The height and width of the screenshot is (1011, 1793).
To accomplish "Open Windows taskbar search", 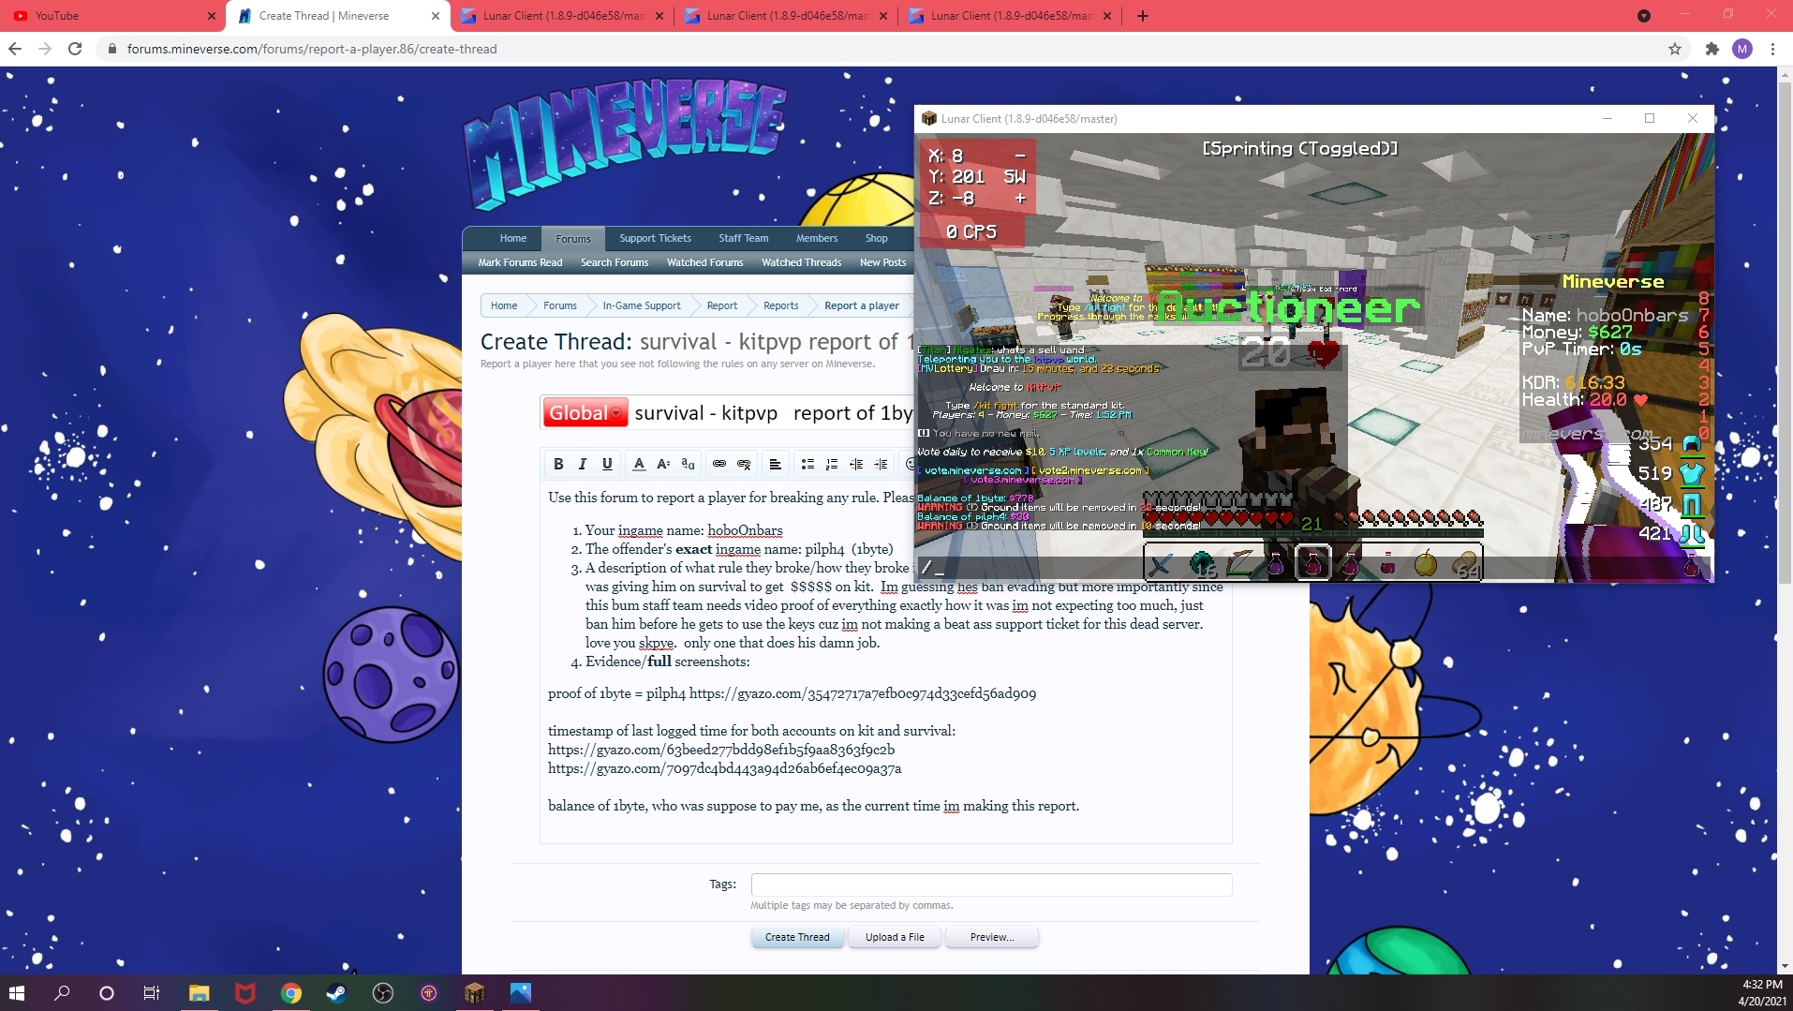I will pos(62,993).
